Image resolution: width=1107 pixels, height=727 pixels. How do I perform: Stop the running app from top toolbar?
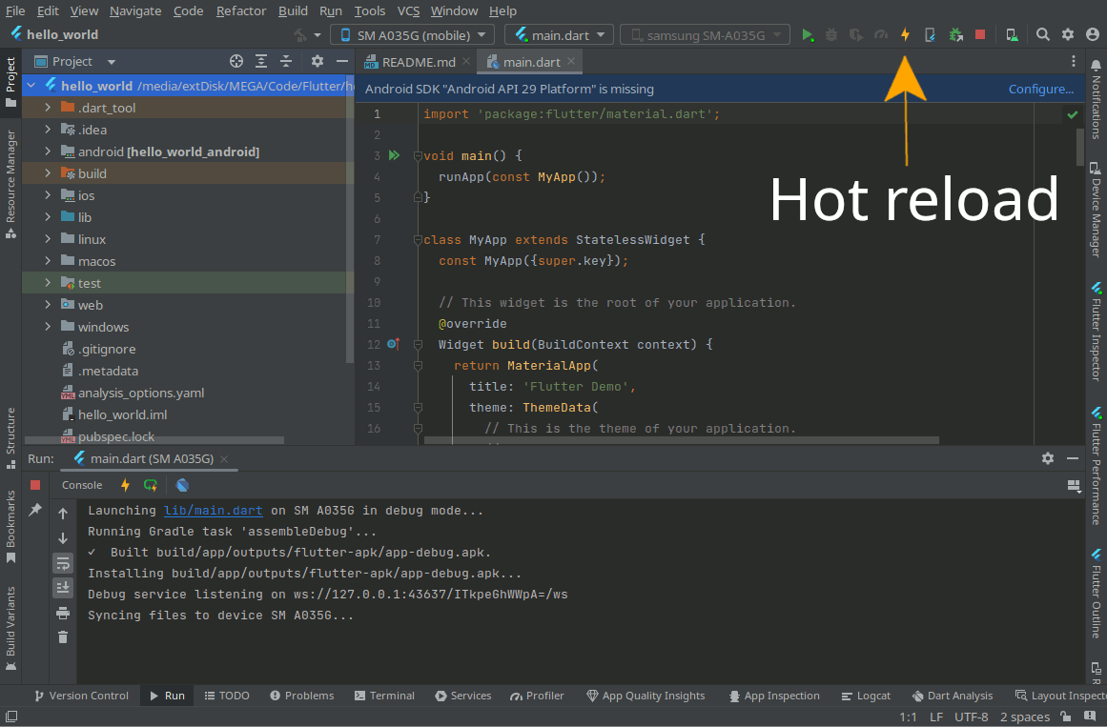click(980, 34)
